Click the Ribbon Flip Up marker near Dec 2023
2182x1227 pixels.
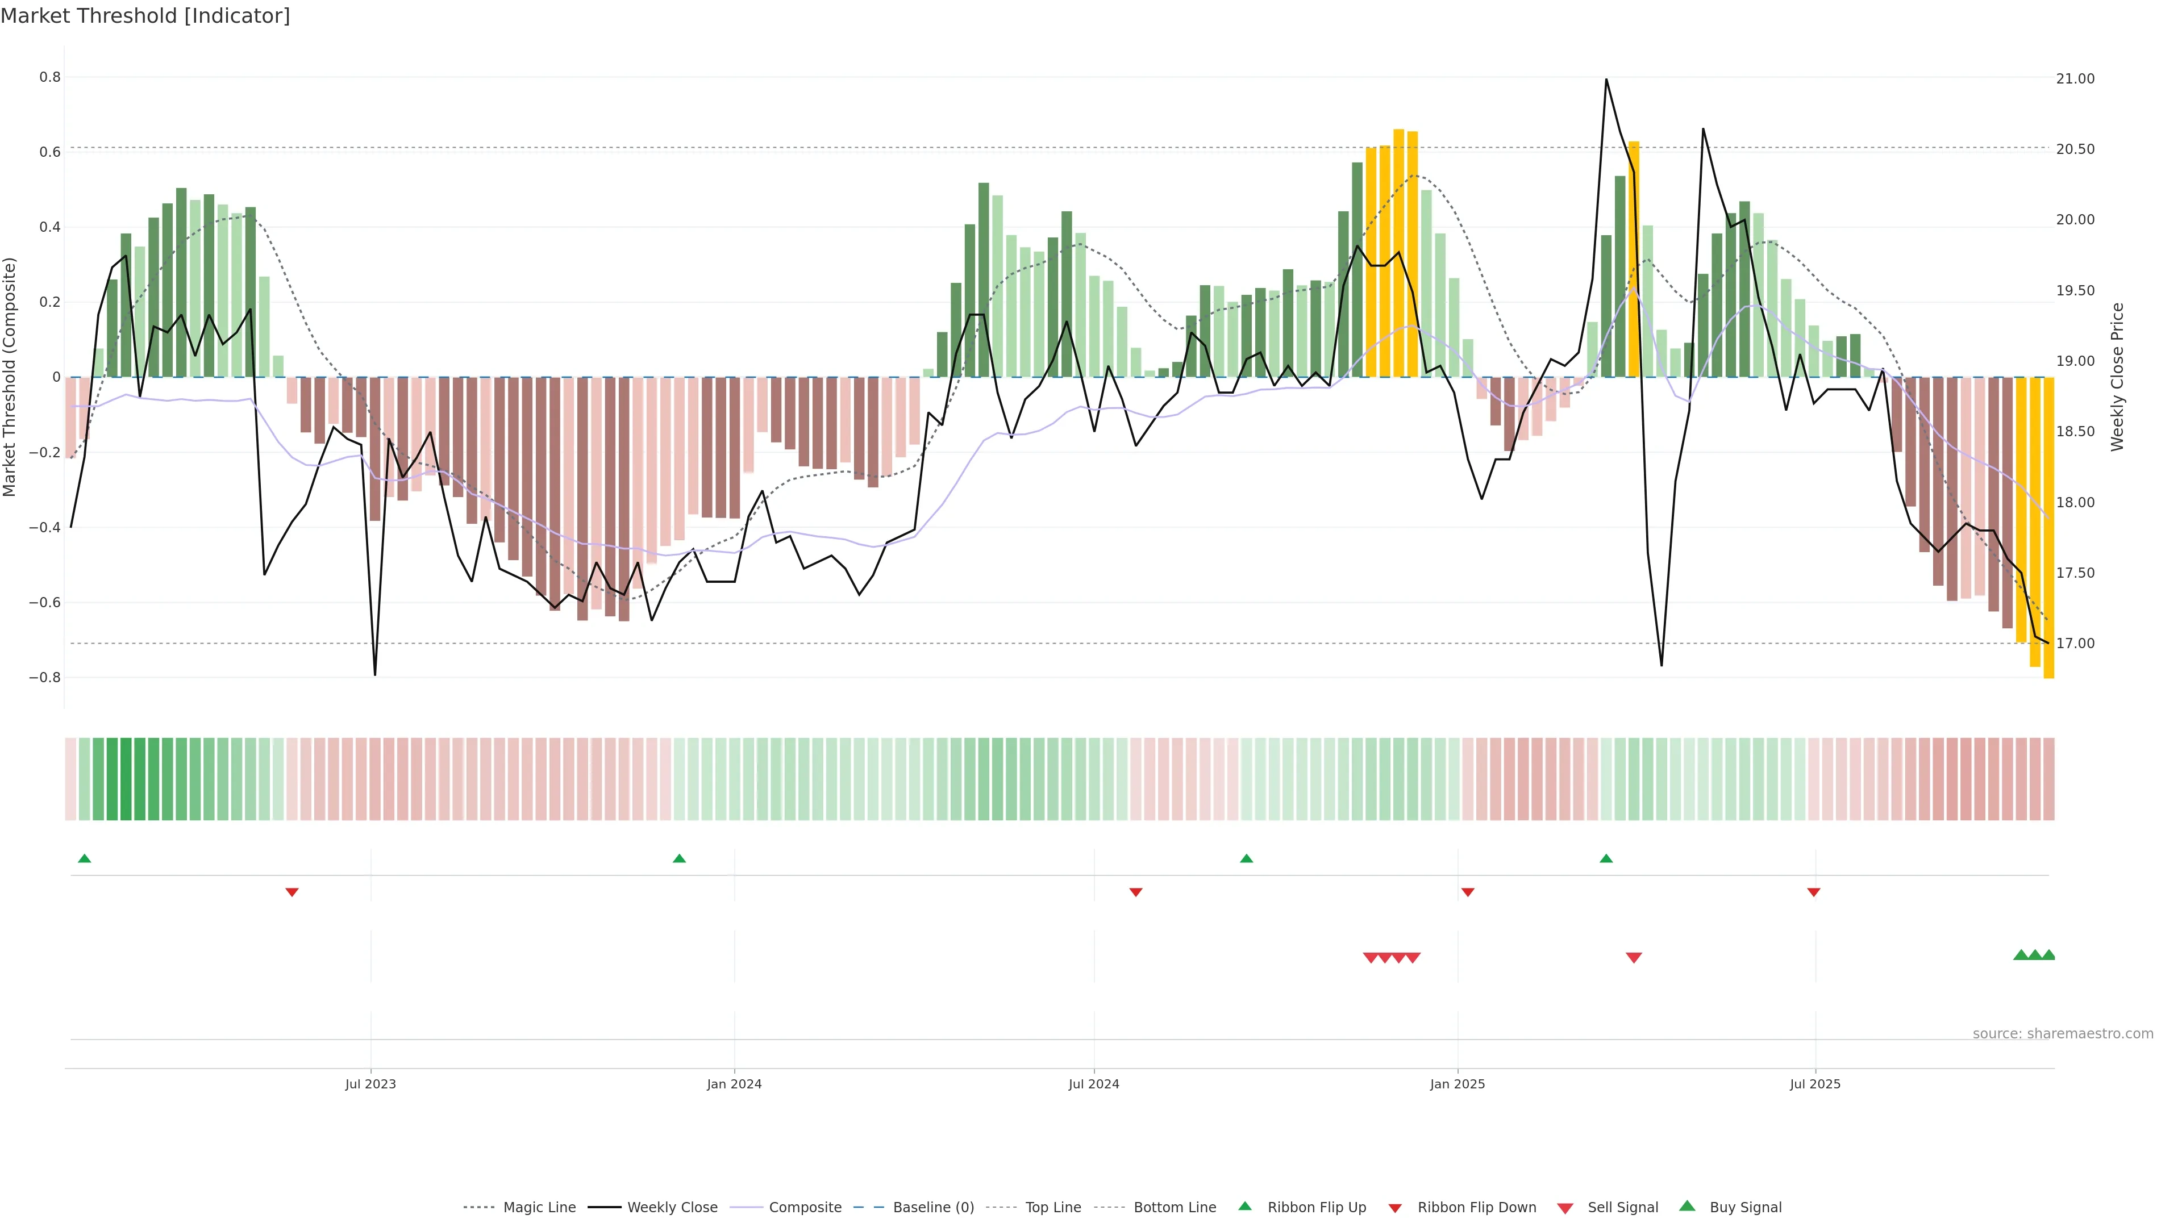point(678,859)
